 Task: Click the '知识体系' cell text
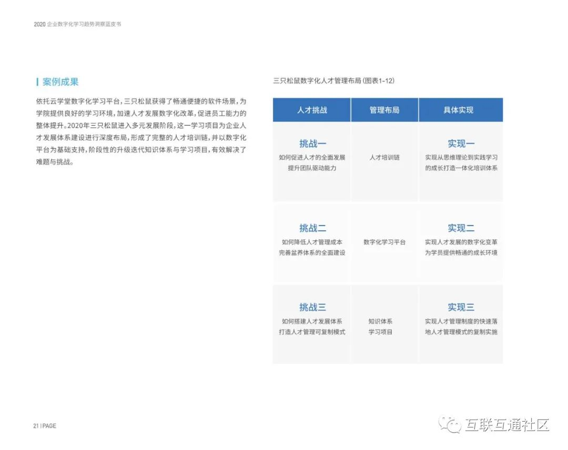380,322
